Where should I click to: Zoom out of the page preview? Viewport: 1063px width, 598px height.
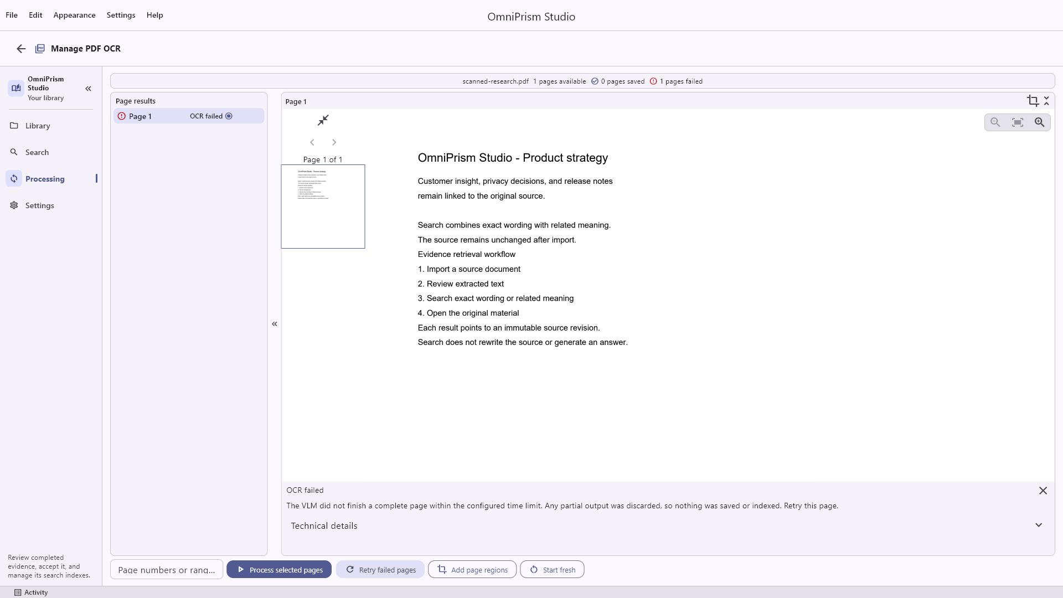pyautogui.click(x=995, y=122)
